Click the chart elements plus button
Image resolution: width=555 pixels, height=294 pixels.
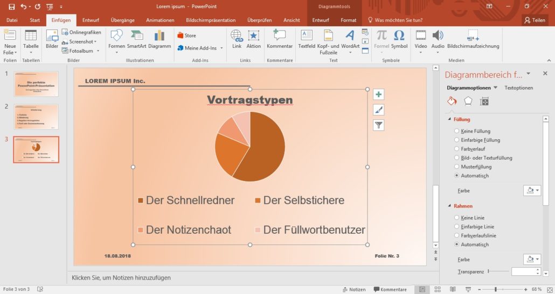pos(378,95)
